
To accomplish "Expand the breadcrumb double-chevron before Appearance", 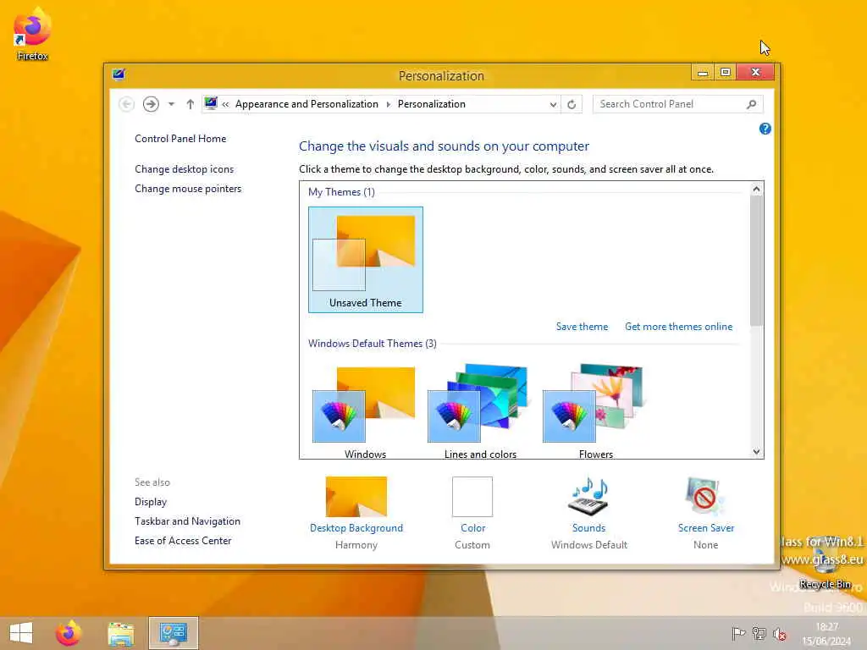I will coord(225,104).
